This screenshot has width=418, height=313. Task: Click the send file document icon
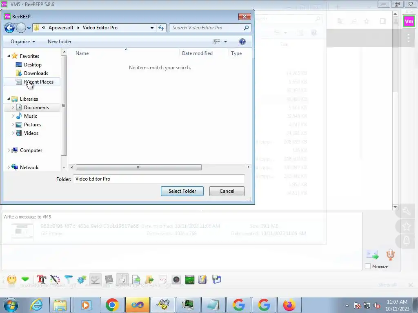coord(136,280)
